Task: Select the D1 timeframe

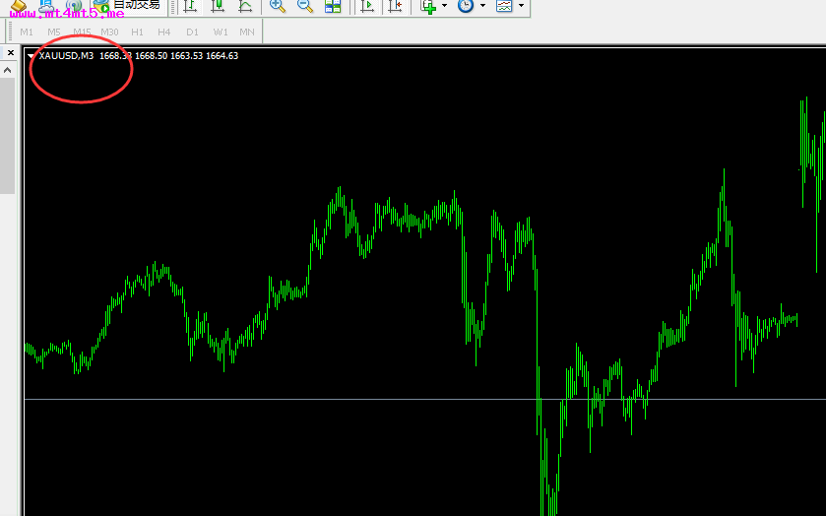Action: [x=192, y=32]
